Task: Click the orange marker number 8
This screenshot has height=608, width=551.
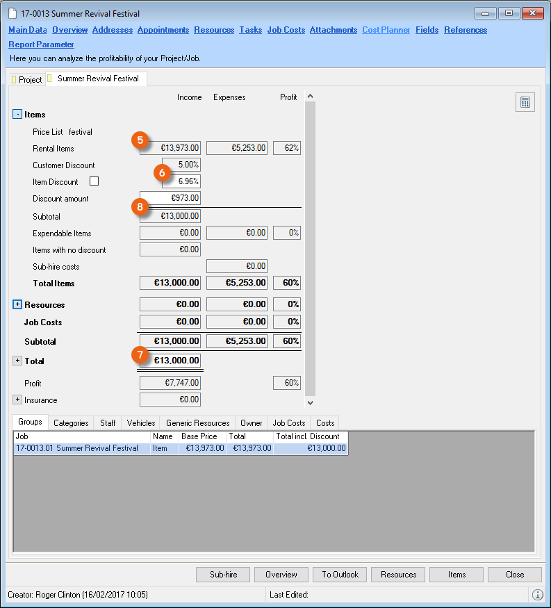Action: point(141,206)
